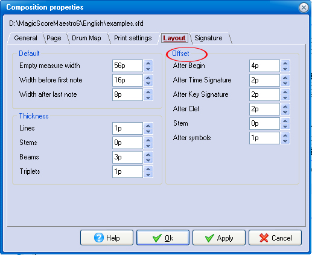Increase the Beams thickness value
The image size is (312, 255).
pyautogui.click(x=148, y=155)
